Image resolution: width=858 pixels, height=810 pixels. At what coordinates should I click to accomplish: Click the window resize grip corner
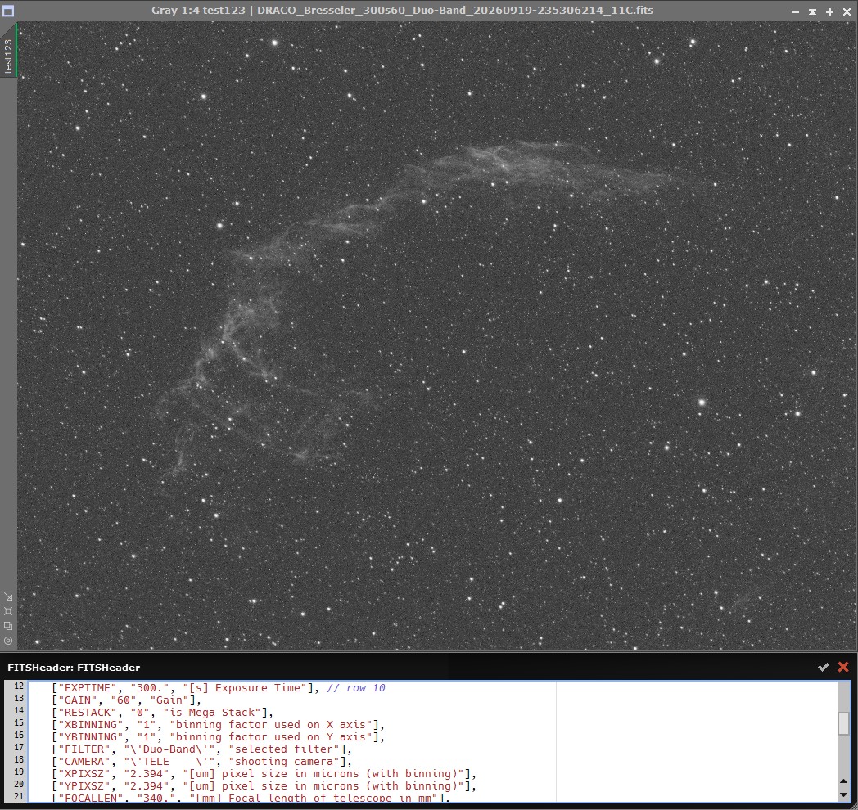pyautogui.click(x=853, y=805)
